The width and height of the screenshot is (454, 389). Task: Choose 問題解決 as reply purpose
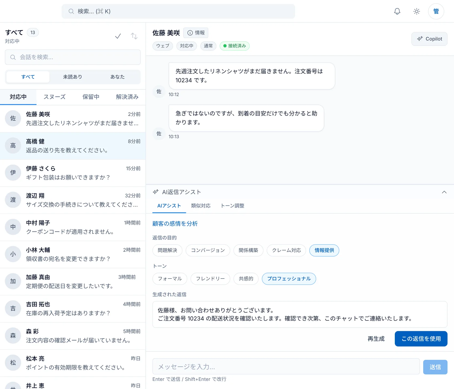tap(167, 250)
